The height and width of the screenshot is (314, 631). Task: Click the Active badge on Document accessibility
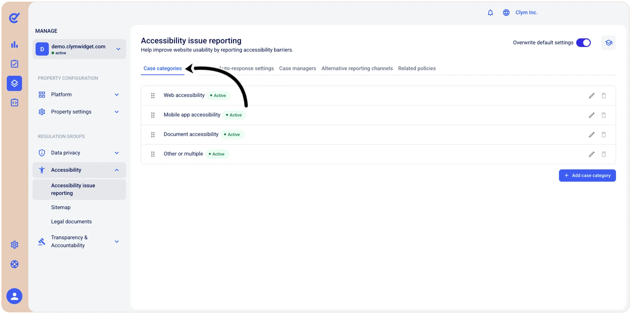pyautogui.click(x=232, y=134)
